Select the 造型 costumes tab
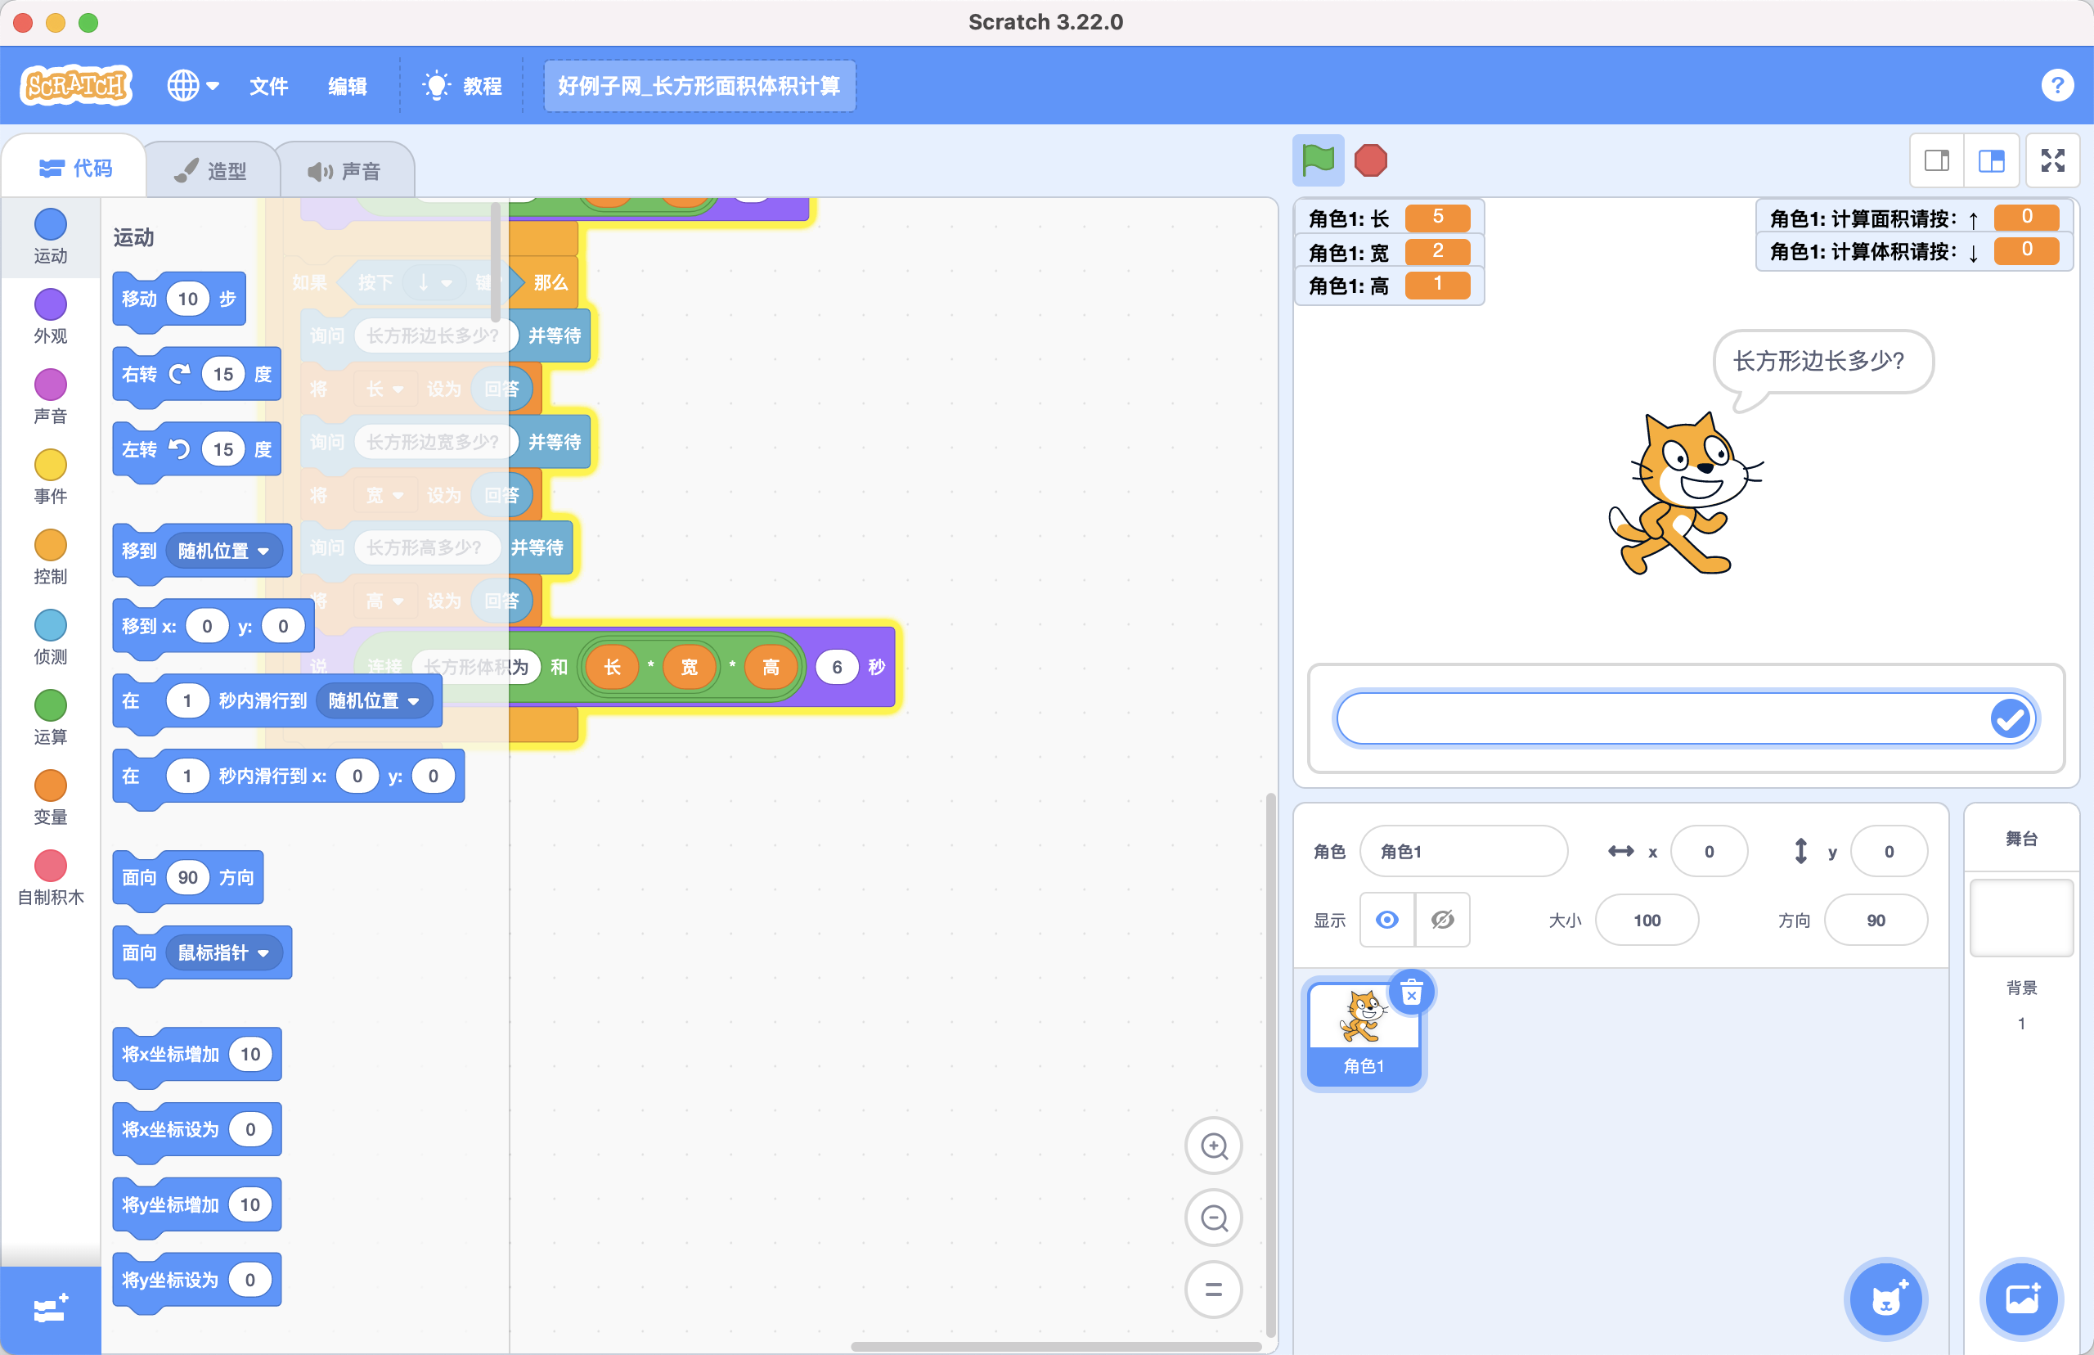 point(211,171)
